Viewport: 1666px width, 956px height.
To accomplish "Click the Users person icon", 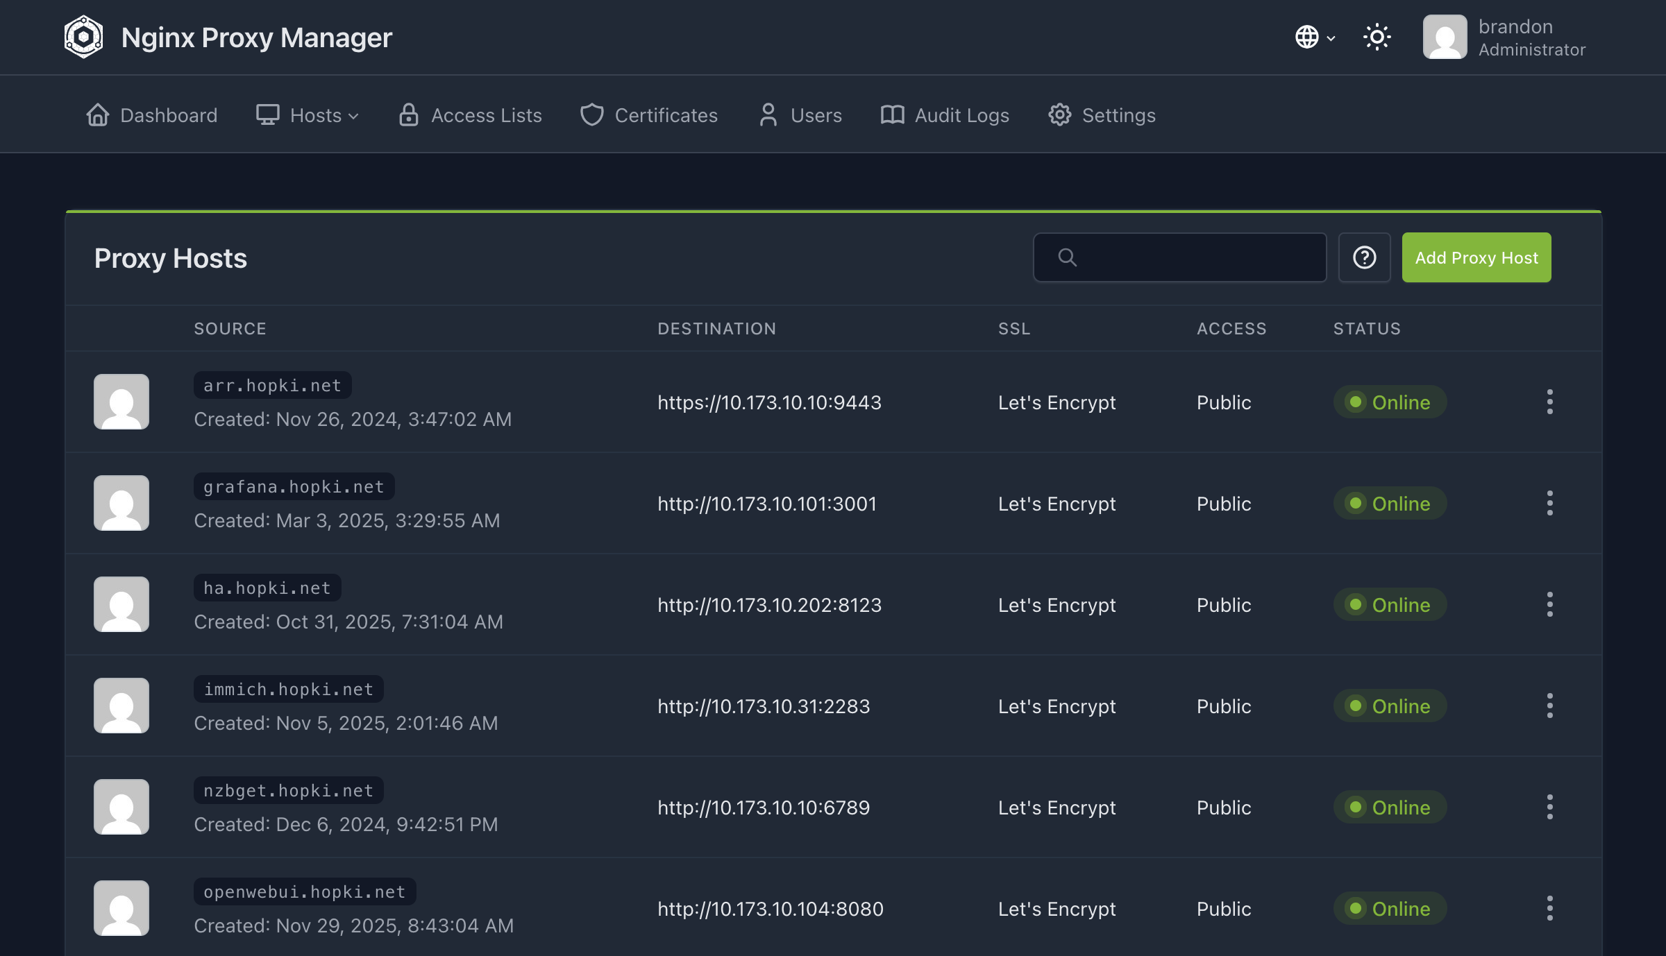I will pos(768,114).
